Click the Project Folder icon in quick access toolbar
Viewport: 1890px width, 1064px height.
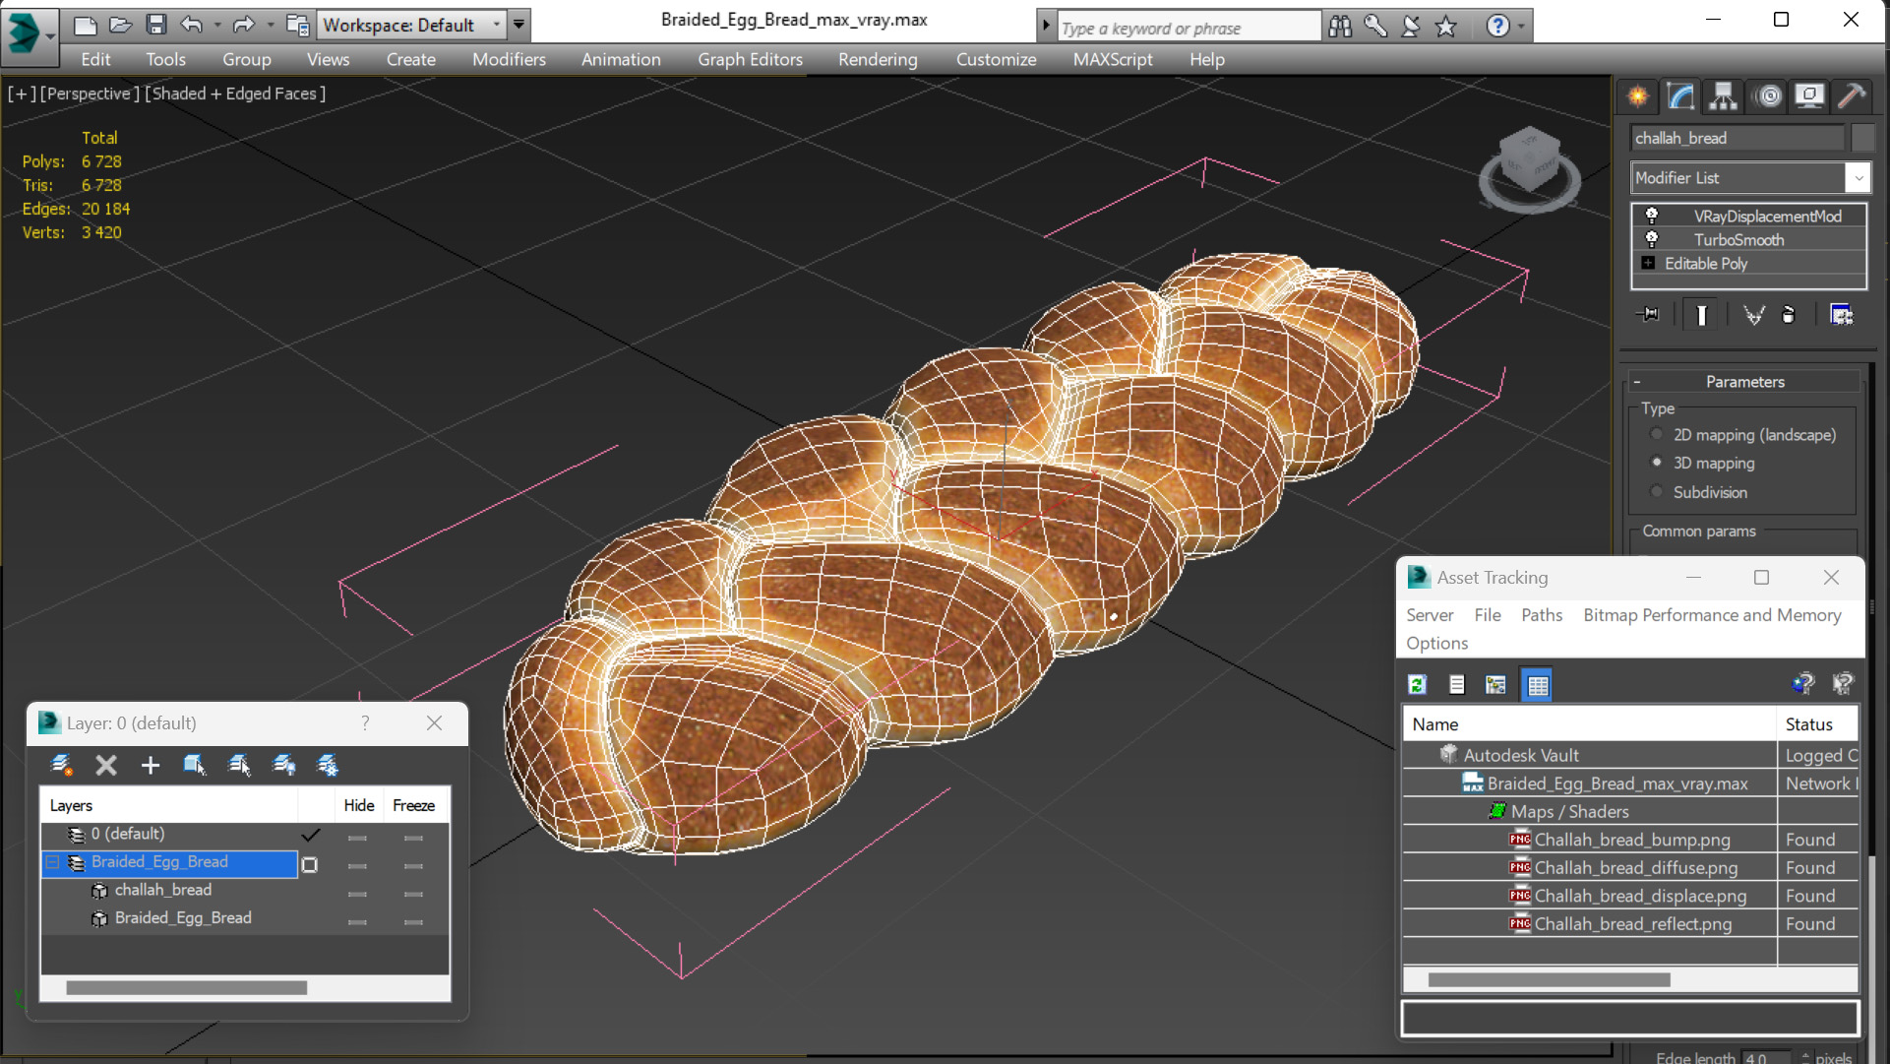(x=296, y=25)
